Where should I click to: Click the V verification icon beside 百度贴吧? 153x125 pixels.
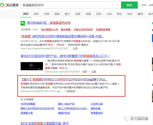[65, 91]
